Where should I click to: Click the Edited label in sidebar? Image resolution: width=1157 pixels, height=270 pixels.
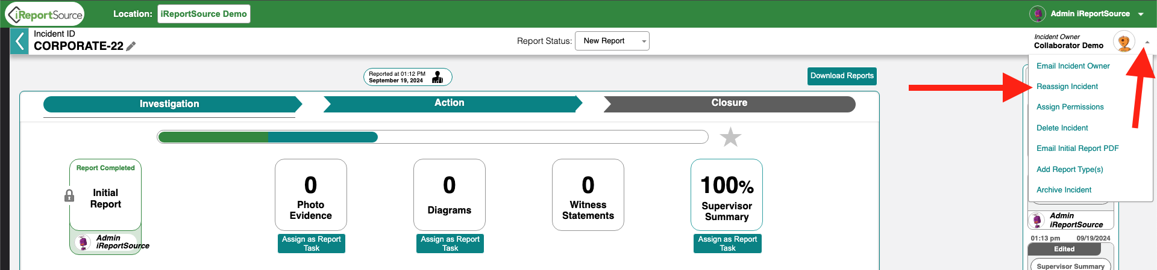1064,249
